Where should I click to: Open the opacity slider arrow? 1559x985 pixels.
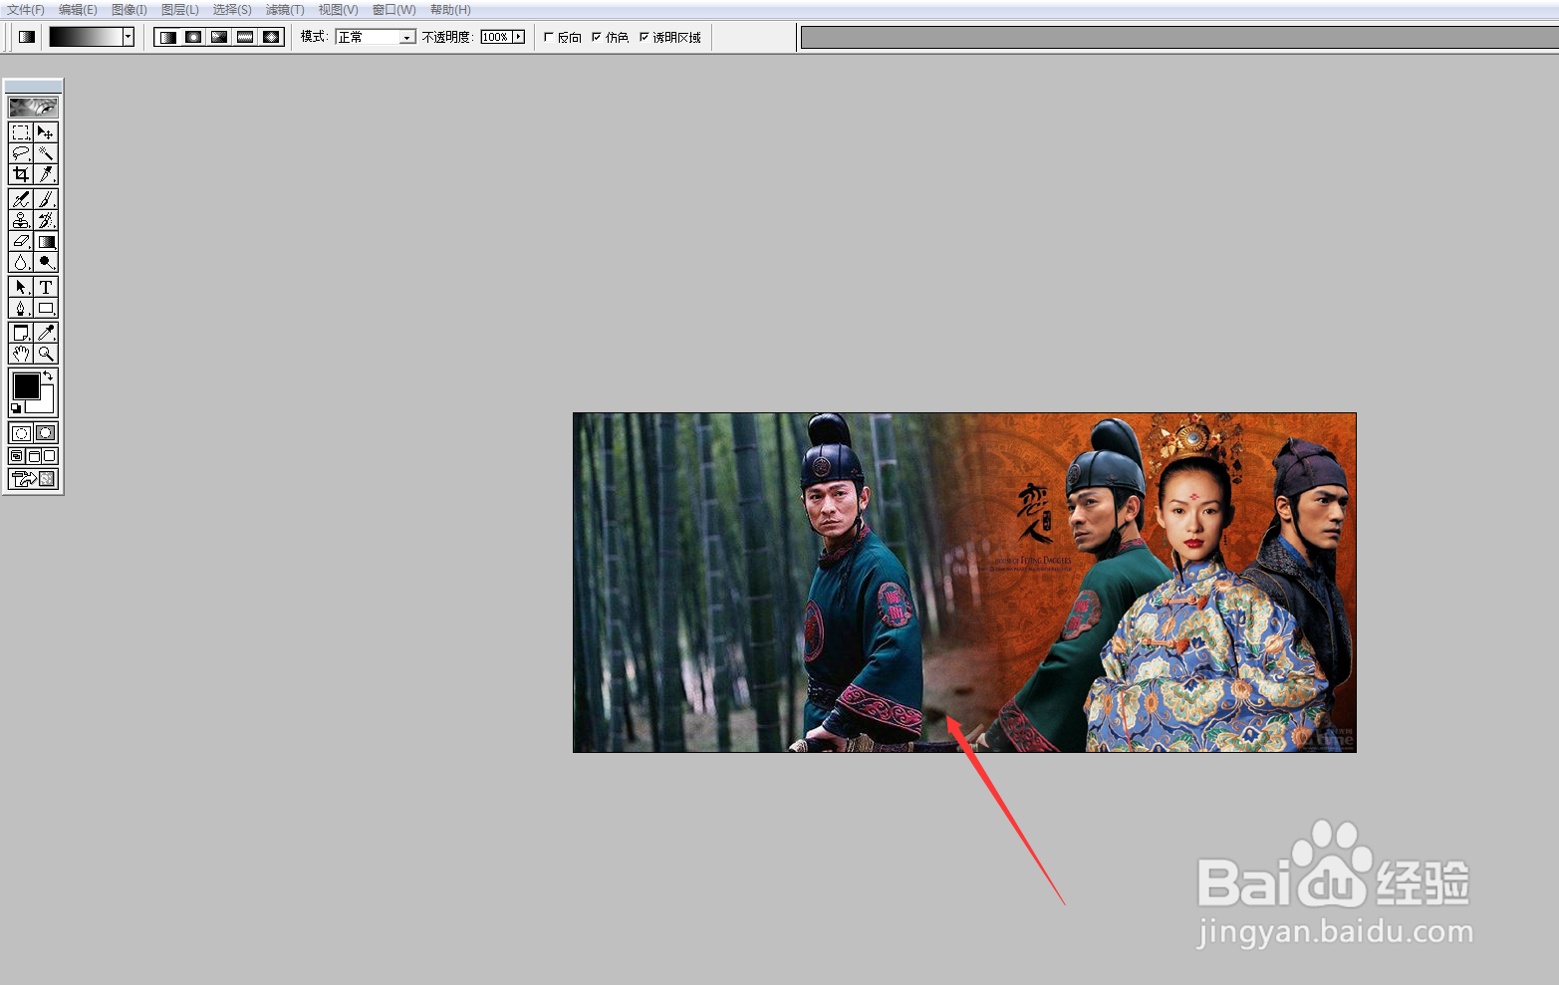(x=518, y=37)
